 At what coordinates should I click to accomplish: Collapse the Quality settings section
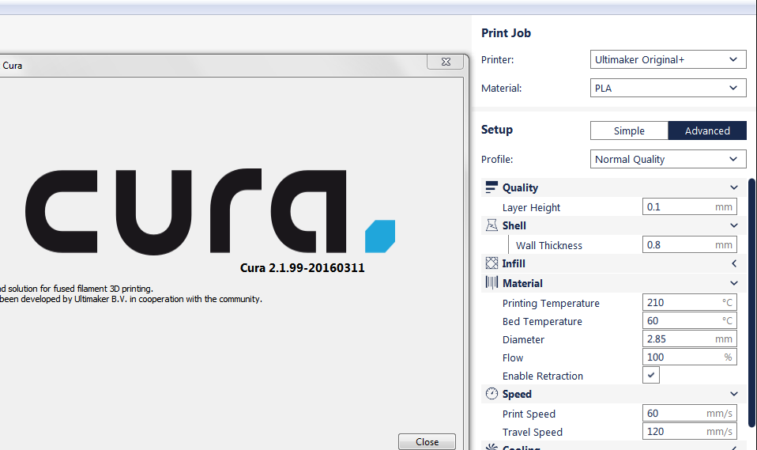[x=734, y=187]
